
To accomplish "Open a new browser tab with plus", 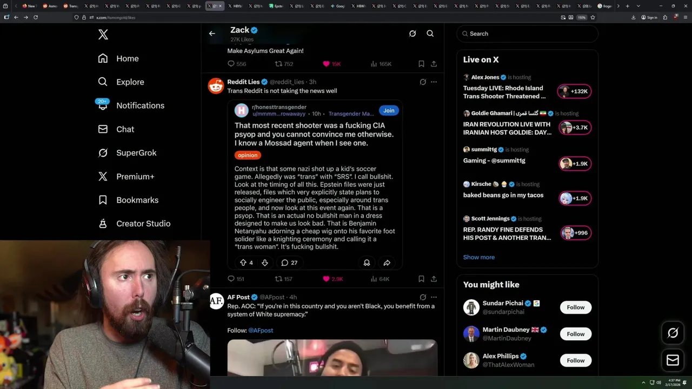I will tap(627, 6).
